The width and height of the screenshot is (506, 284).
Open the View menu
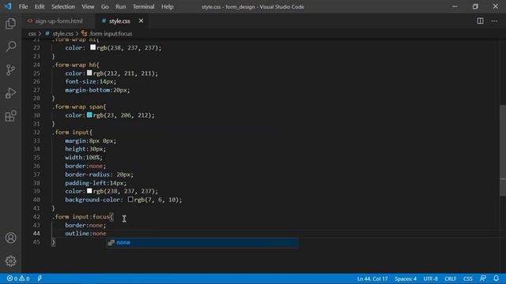88,6
